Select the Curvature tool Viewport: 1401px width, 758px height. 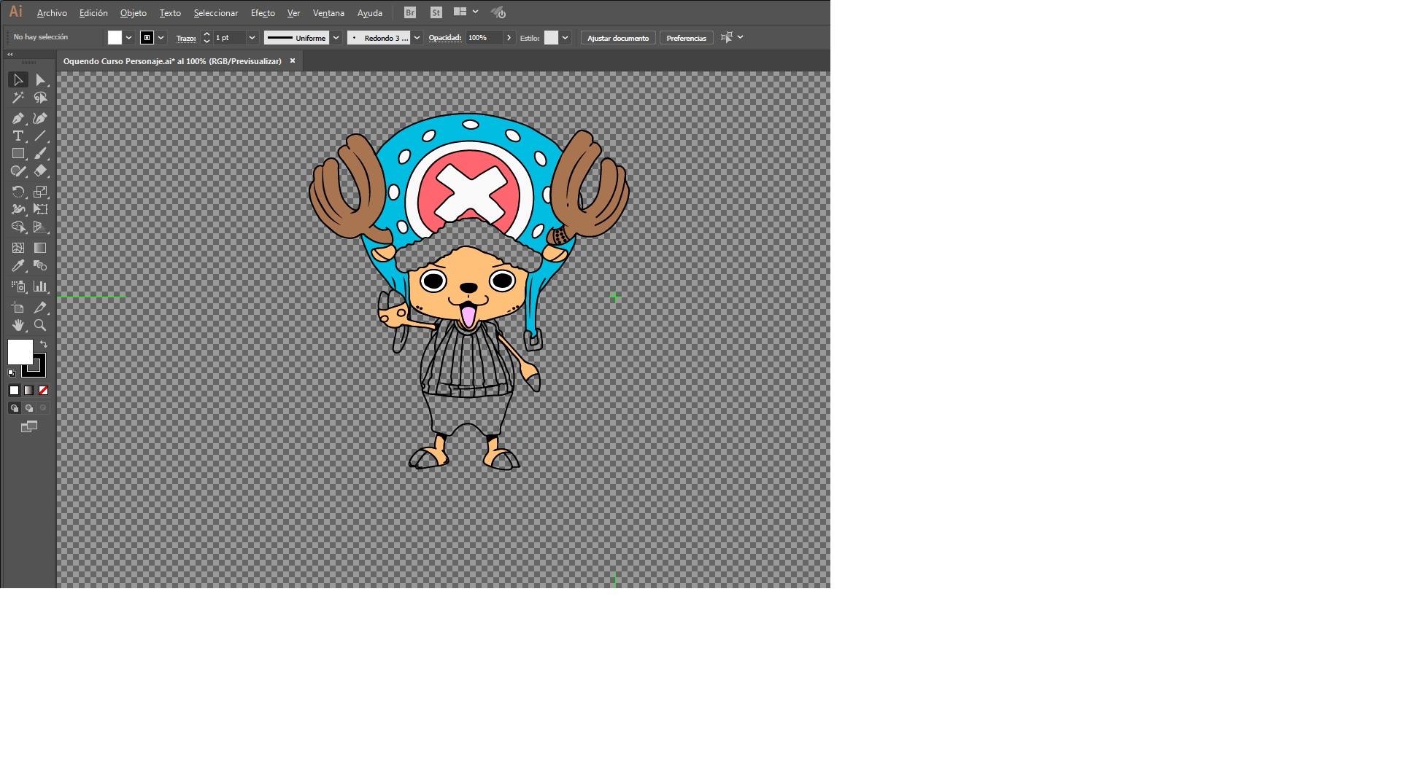click(41, 118)
